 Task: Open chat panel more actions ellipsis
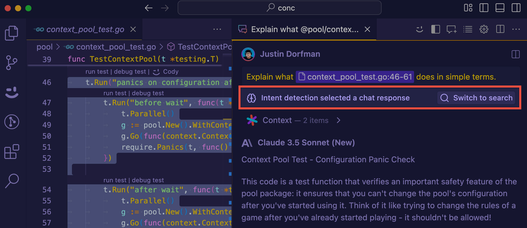coord(516,29)
